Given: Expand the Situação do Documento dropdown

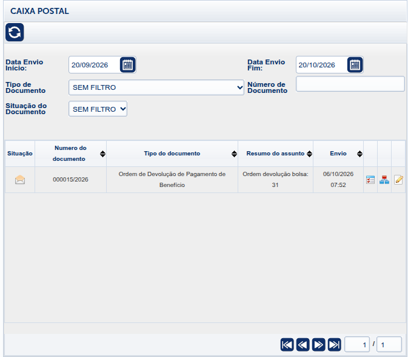Looking at the screenshot, I should pos(98,109).
